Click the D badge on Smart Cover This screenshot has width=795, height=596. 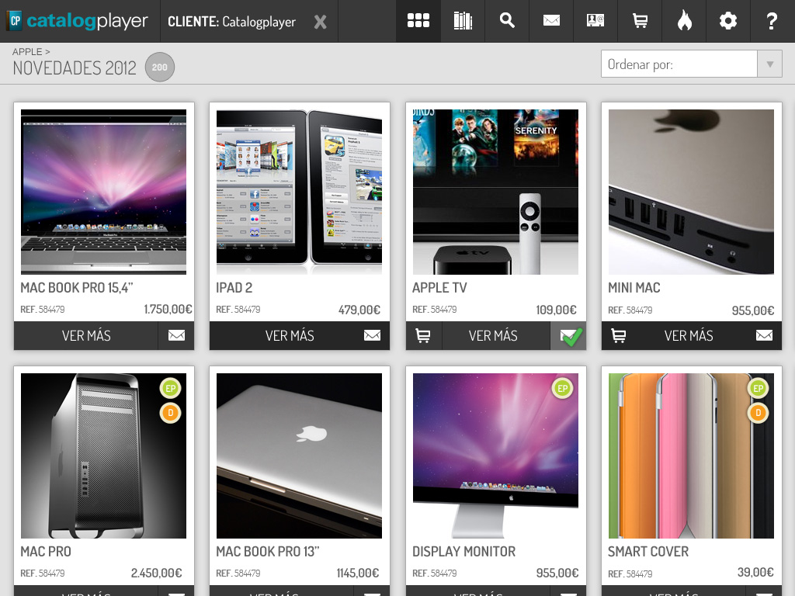click(x=758, y=413)
